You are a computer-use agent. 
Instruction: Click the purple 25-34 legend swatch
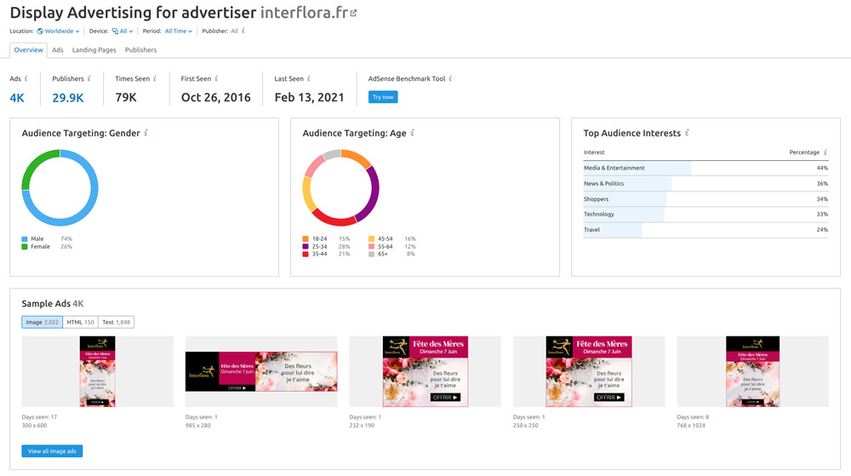tap(306, 246)
